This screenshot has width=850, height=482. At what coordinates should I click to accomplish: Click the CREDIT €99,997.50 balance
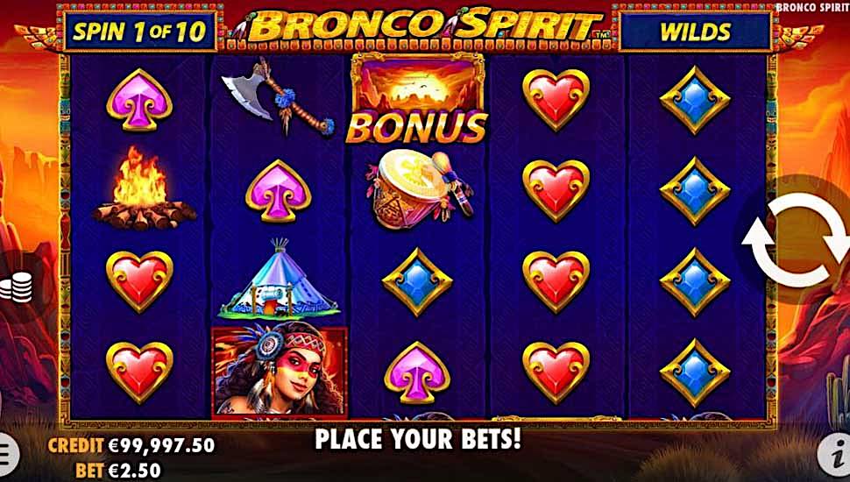(x=131, y=445)
